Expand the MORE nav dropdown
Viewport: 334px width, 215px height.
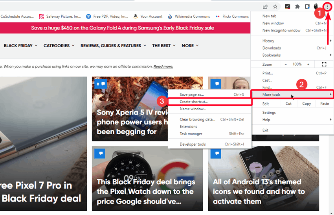click(x=190, y=46)
